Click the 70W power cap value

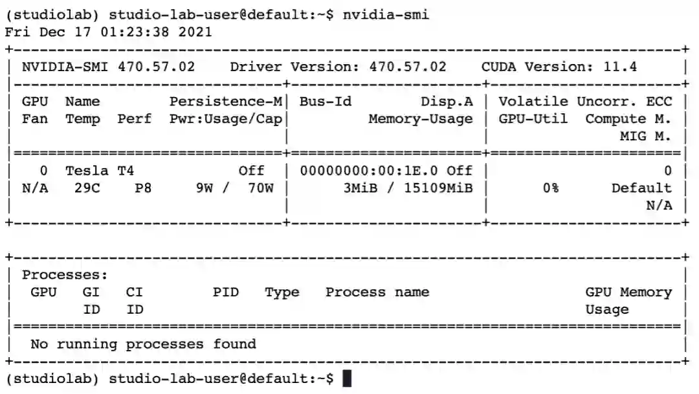tap(260, 188)
